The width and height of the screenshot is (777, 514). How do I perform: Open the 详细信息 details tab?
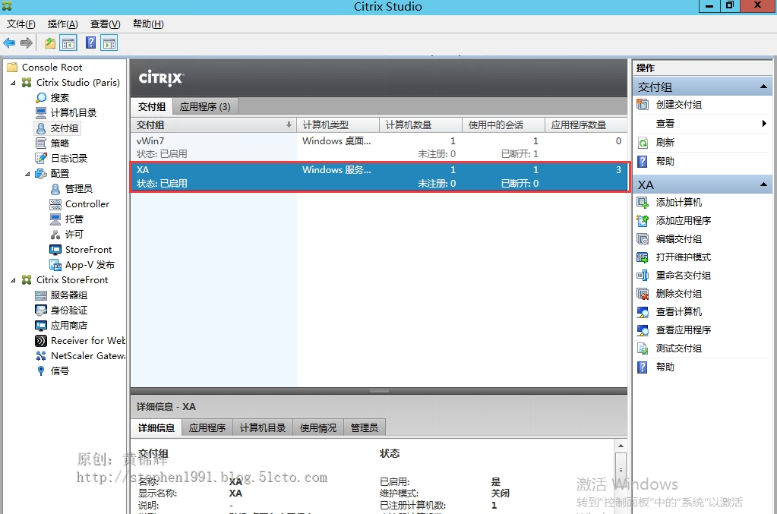tap(156, 428)
